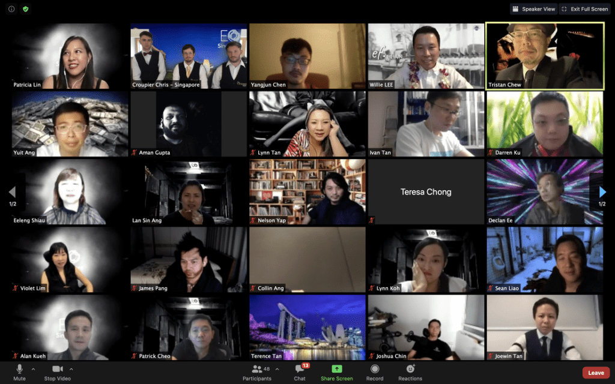Click the green encryption shield icon

point(25,9)
